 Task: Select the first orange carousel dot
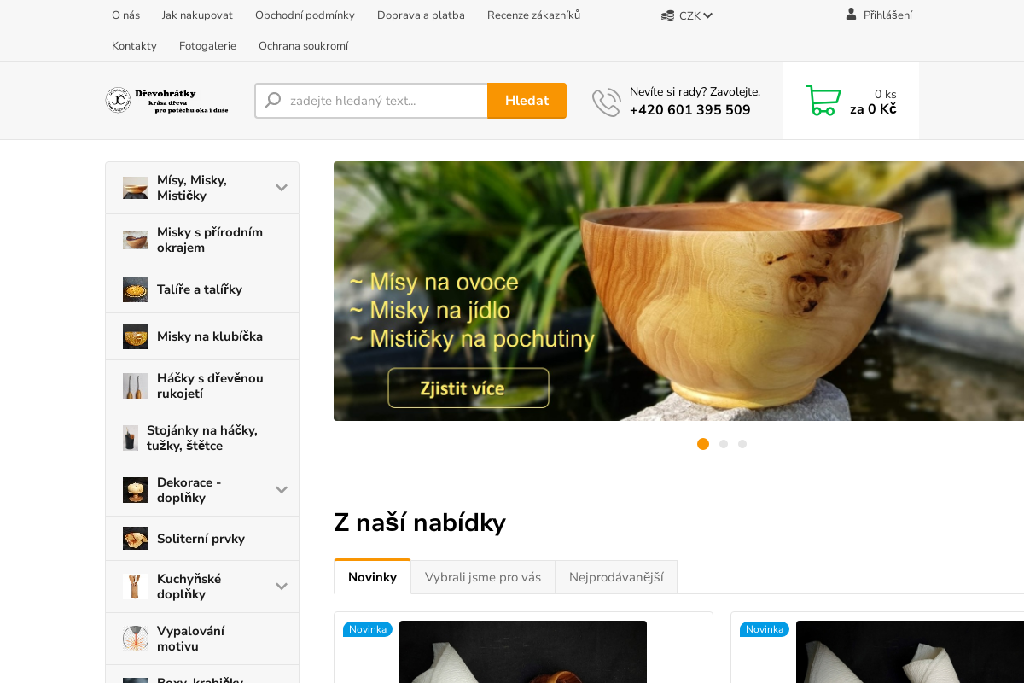(x=703, y=444)
